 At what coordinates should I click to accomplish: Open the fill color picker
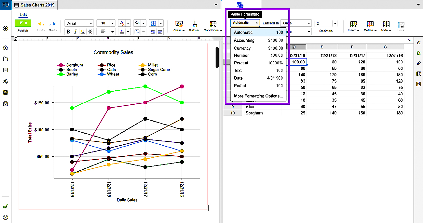137,23
